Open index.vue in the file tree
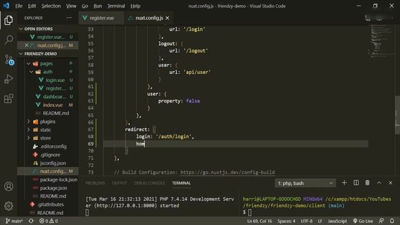This screenshot has height=225, width=400. (x=52, y=105)
